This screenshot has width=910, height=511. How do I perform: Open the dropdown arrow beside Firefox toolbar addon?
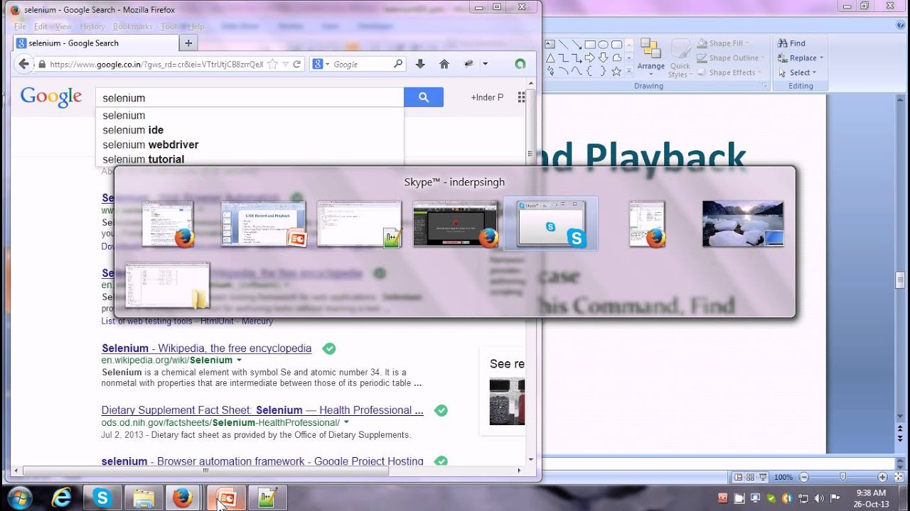(x=485, y=64)
